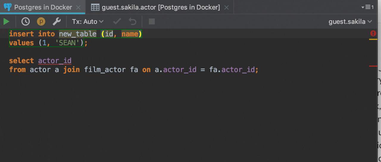Click the red error indicator in editor corner

point(373,33)
